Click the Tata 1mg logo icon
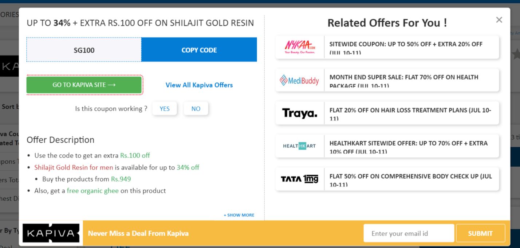This screenshot has height=248, width=520. click(299, 179)
